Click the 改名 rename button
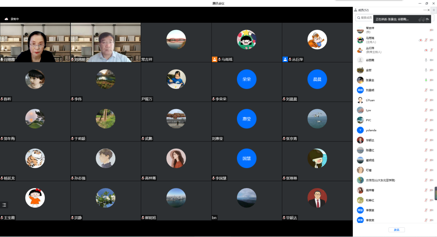Screen dimensions: 437x237 pos(396,230)
